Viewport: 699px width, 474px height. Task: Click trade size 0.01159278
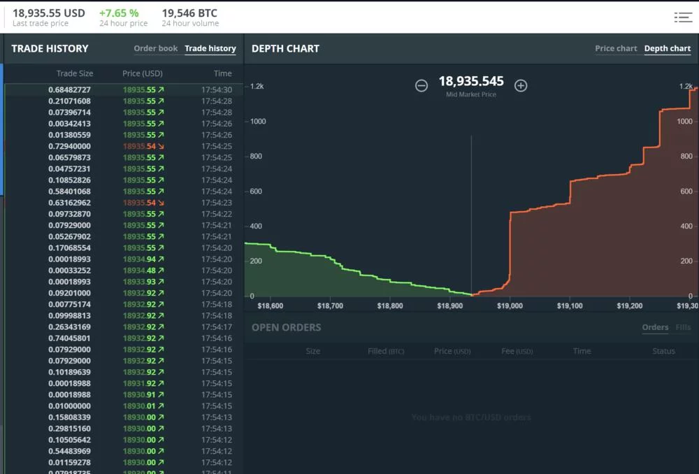click(69, 462)
